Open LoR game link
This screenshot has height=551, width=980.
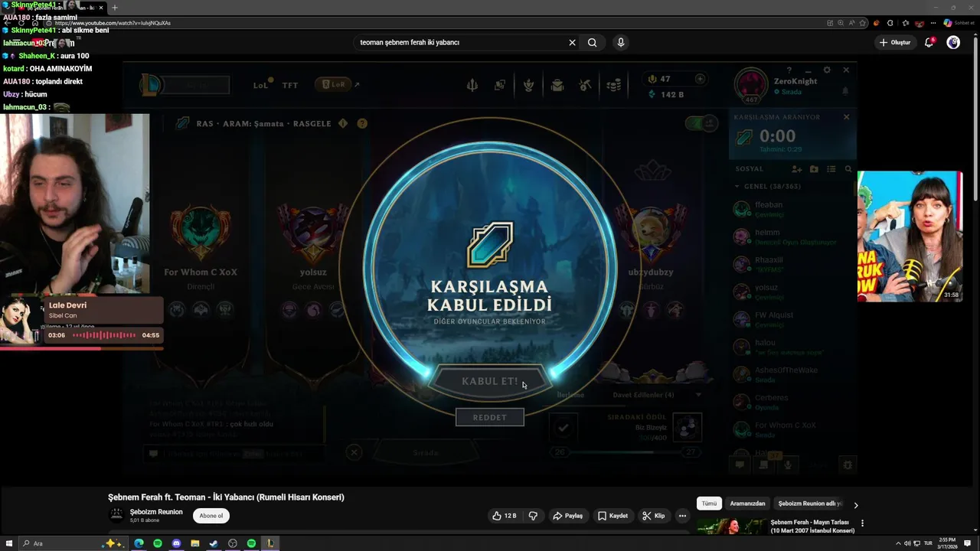tap(334, 84)
